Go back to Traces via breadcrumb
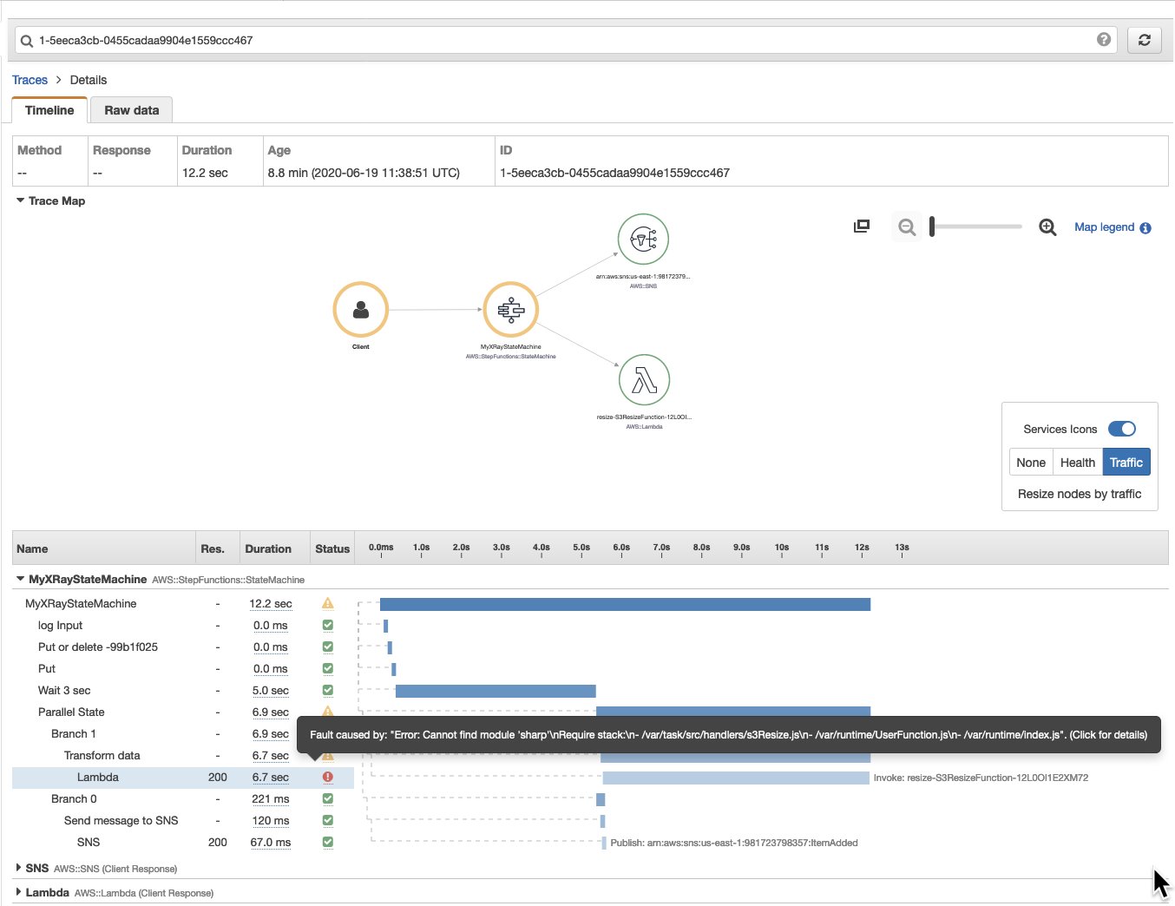1175x906 pixels. click(30, 80)
